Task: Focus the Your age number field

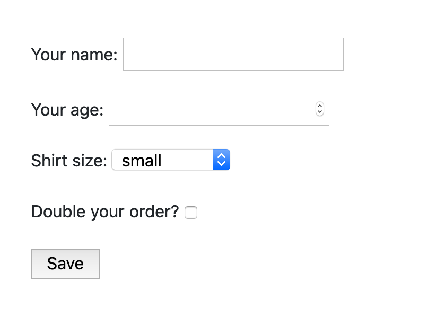Action: click(x=211, y=109)
